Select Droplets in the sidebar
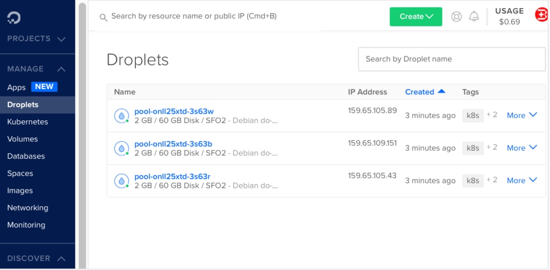This screenshot has height=270, width=550. [x=38, y=105]
